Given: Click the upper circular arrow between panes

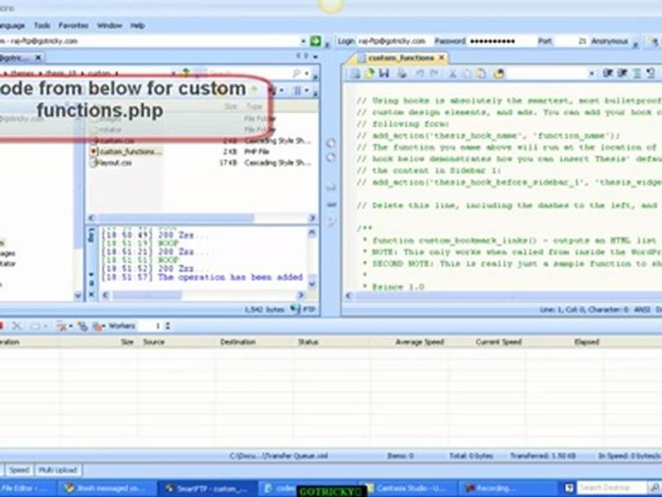Looking at the screenshot, I should 332,144.
